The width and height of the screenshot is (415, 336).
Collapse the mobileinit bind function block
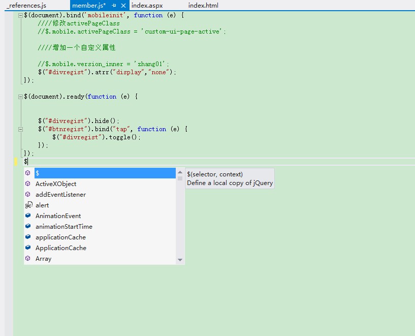click(20, 15)
